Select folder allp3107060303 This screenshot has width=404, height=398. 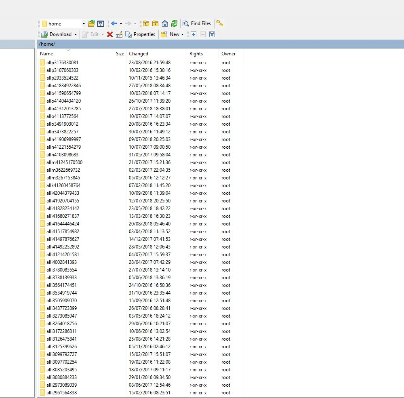tap(62, 70)
